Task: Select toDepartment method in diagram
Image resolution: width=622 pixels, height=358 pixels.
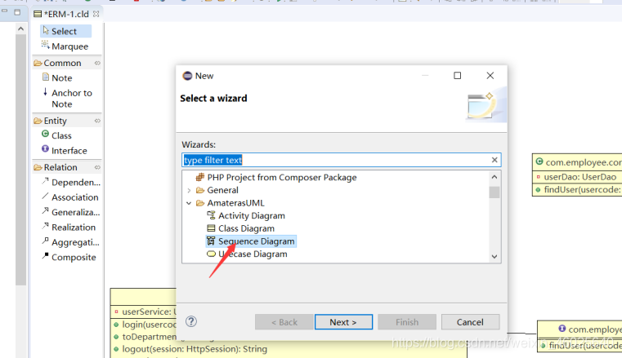Action: [x=145, y=337]
